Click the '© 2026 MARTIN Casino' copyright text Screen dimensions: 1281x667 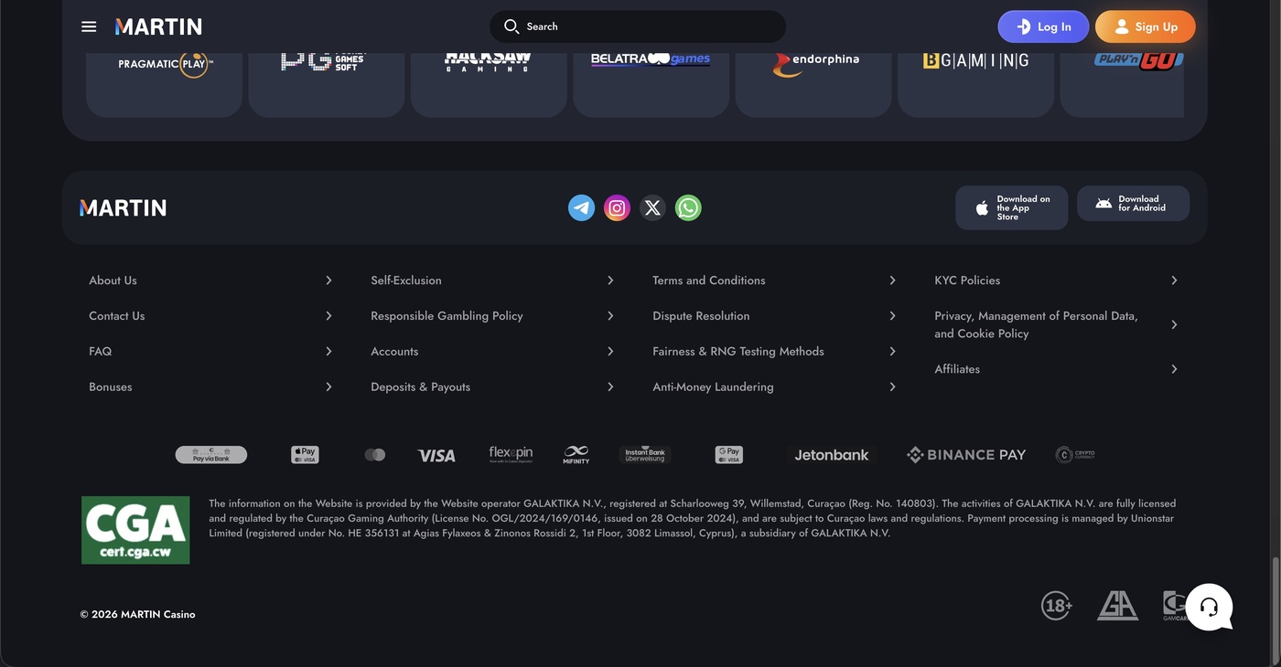[137, 615]
